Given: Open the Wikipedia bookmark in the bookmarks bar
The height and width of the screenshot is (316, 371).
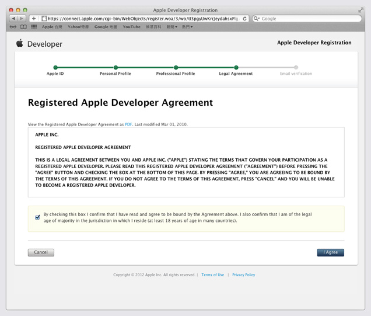Looking at the screenshot, I should click(x=153, y=27).
